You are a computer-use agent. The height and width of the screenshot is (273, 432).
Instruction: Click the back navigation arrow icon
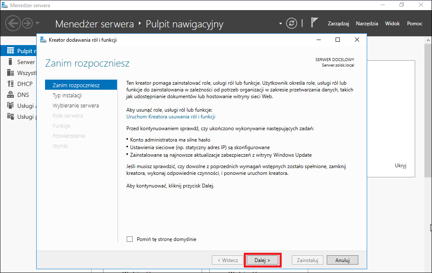pyautogui.click(x=13, y=23)
